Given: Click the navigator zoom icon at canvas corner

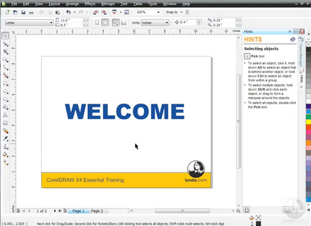Looking at the screenshot, I should (238, 211).
